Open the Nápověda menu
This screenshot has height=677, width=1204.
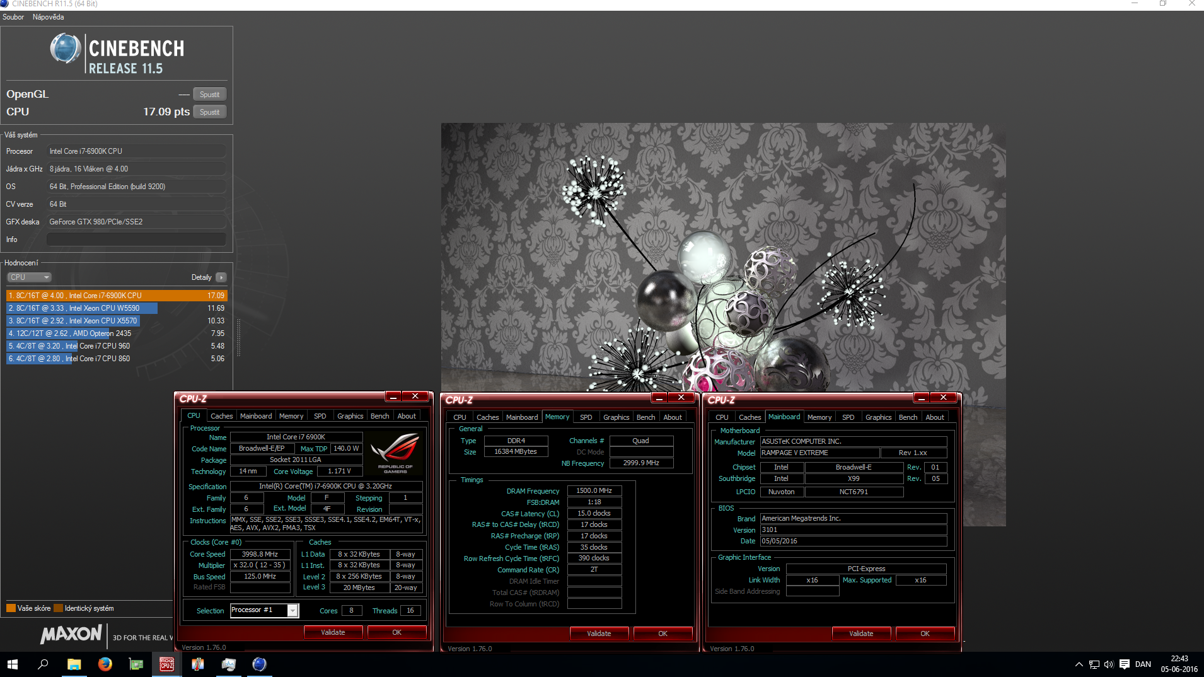coord(49,17)
